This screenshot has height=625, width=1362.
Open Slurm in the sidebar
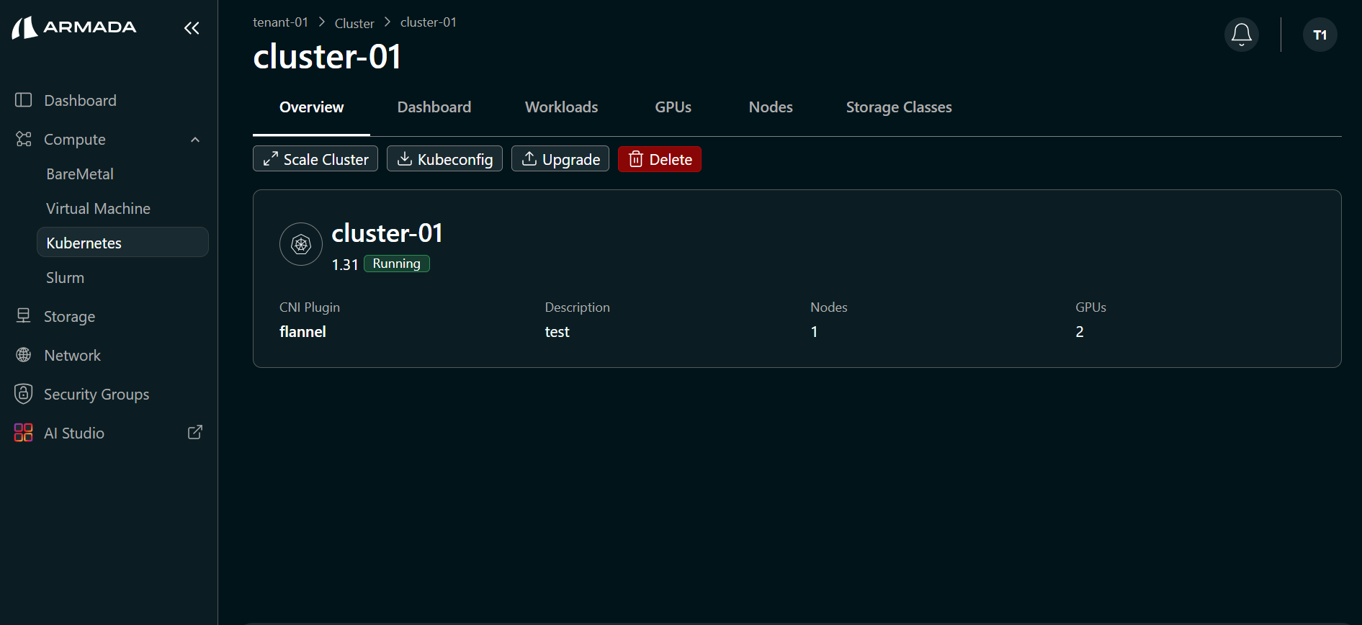click(65, 277)
